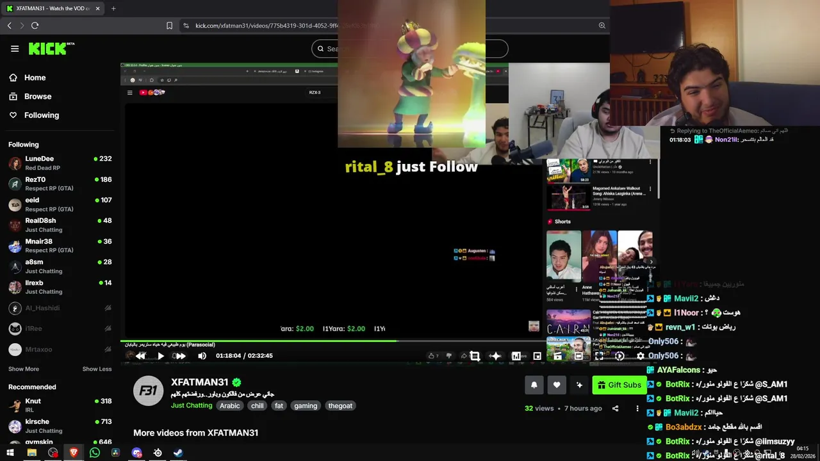
Task: Click the stats chart icon in player
Action: [516, 356]
